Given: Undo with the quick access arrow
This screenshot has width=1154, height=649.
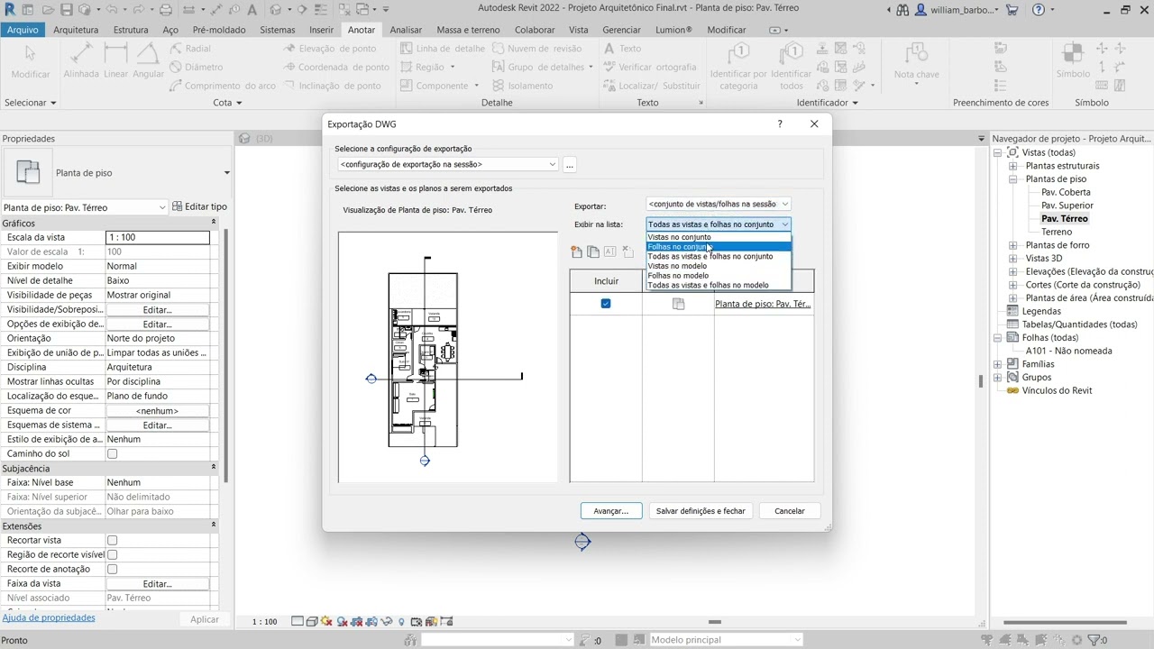Looking at the screenshot, I should (112, 10).
